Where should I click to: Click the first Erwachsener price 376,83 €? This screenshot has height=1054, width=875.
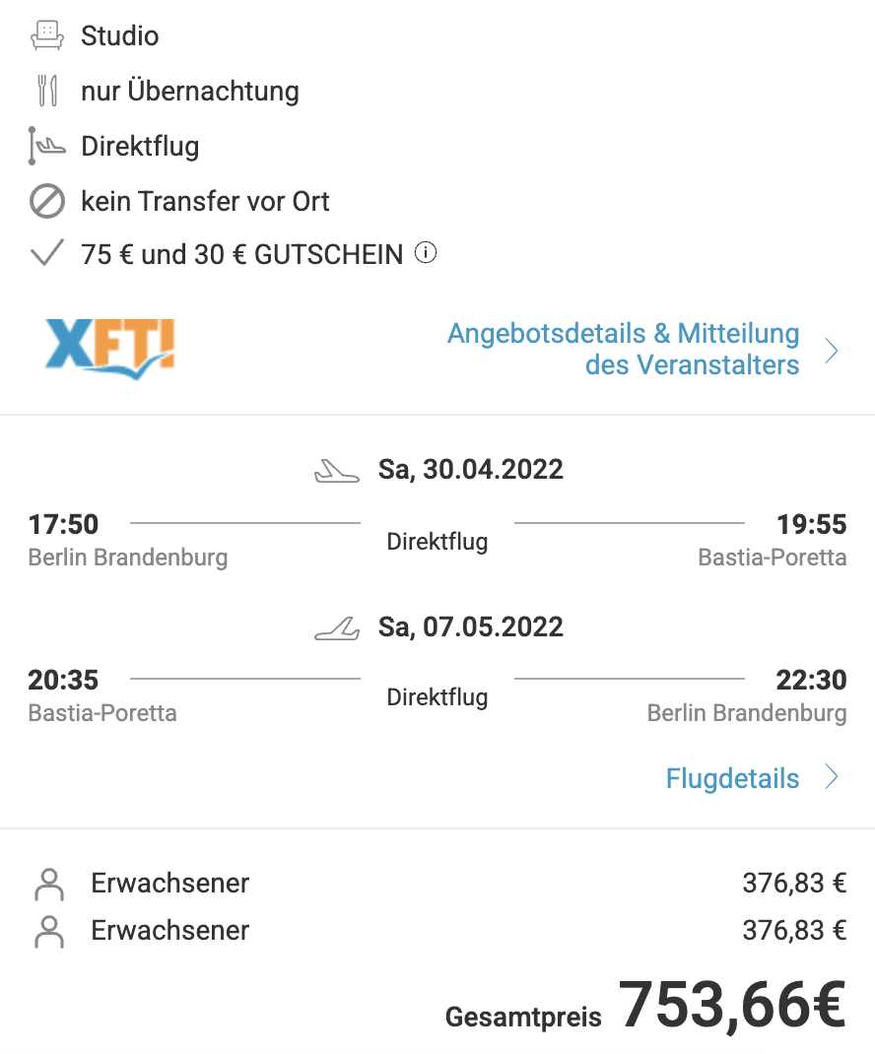794,884
